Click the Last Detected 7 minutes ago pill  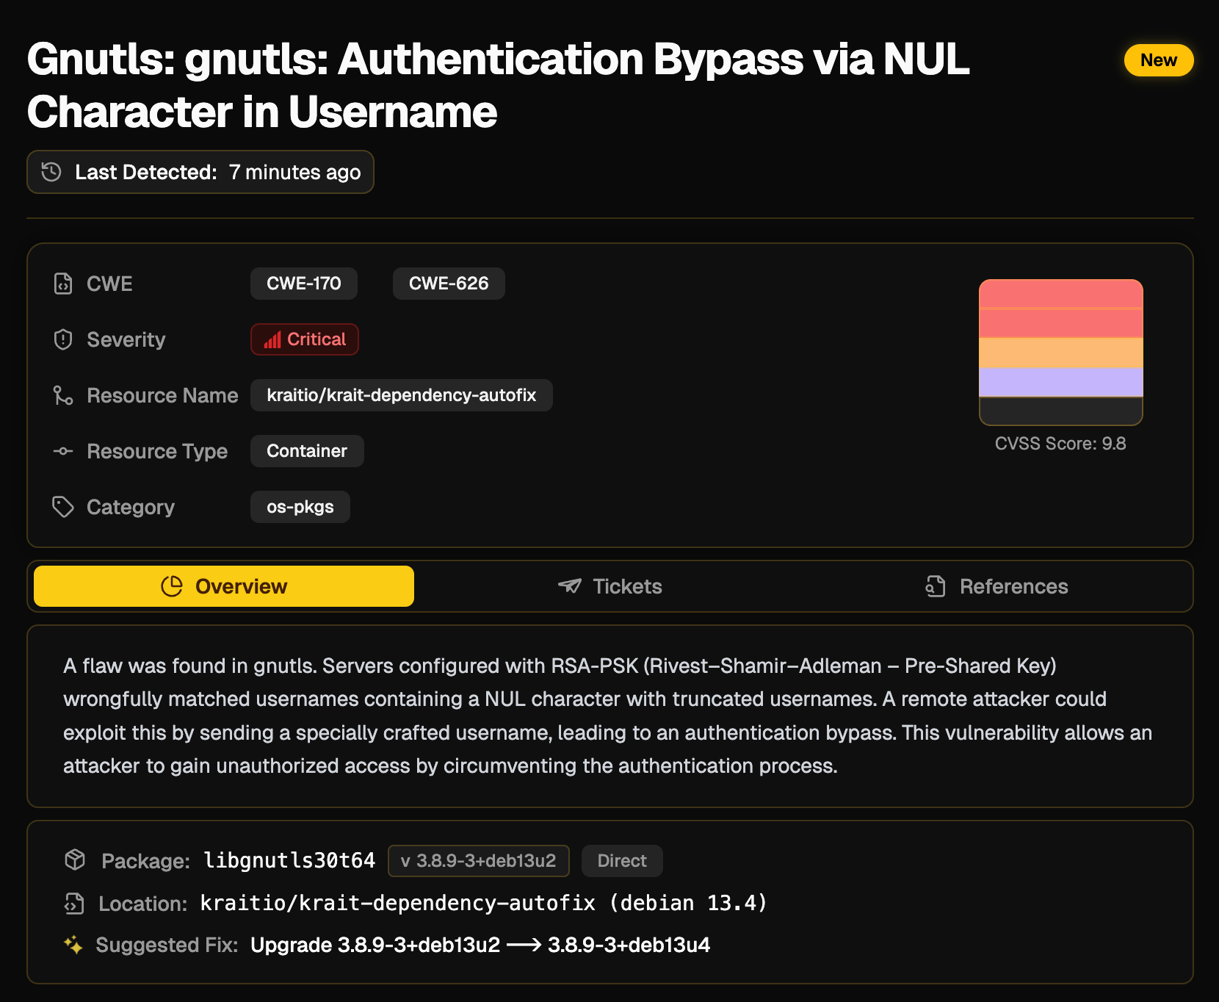coord(200,172)
